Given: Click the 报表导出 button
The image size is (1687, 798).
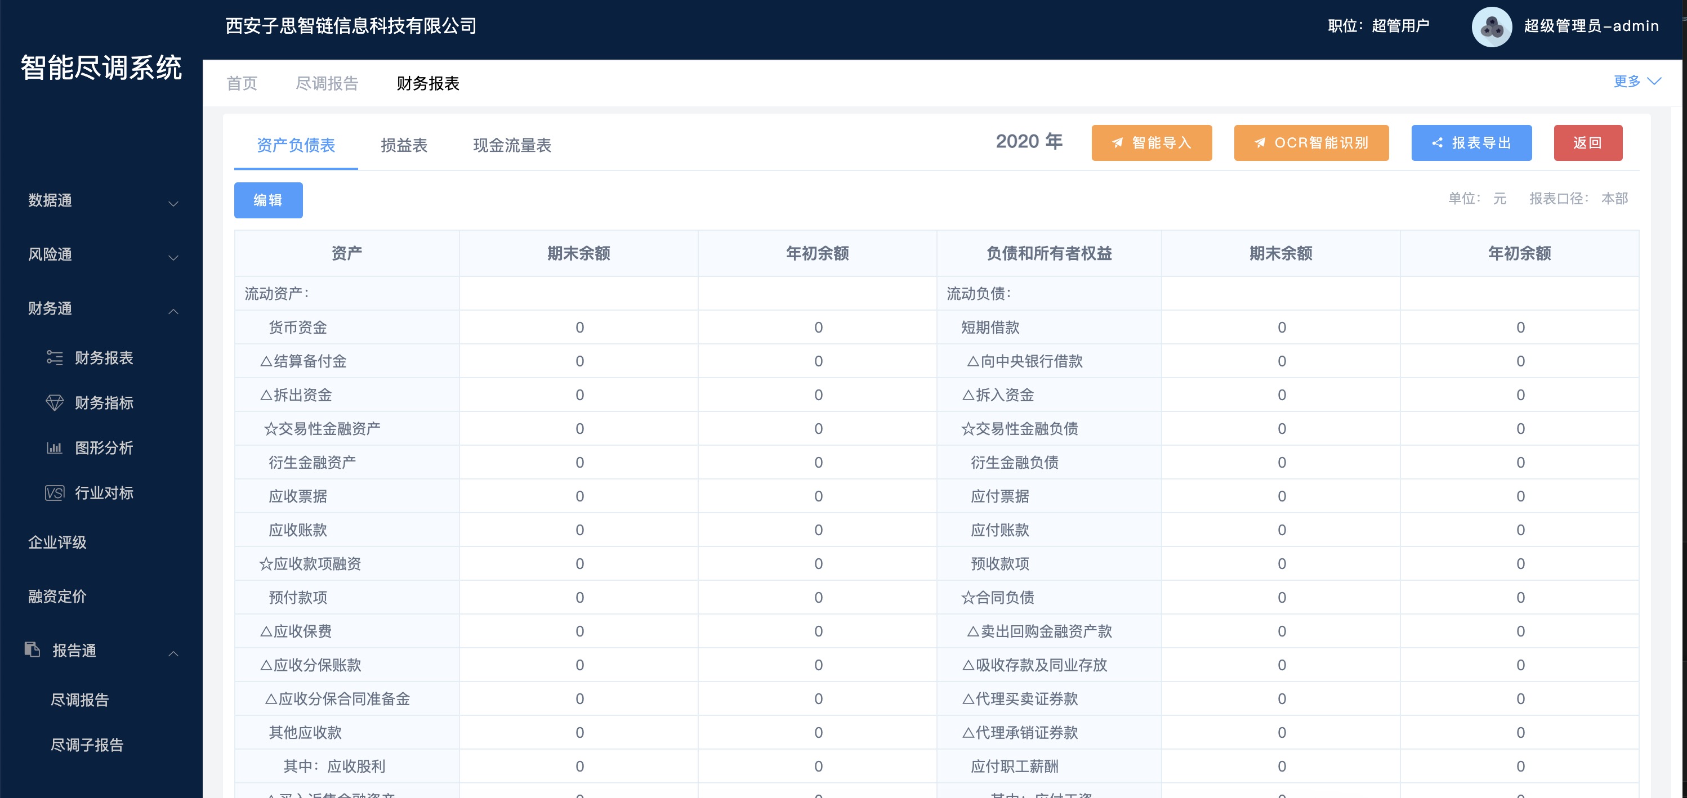Looking at the screenshot, I should click(x=1471, y=143).
